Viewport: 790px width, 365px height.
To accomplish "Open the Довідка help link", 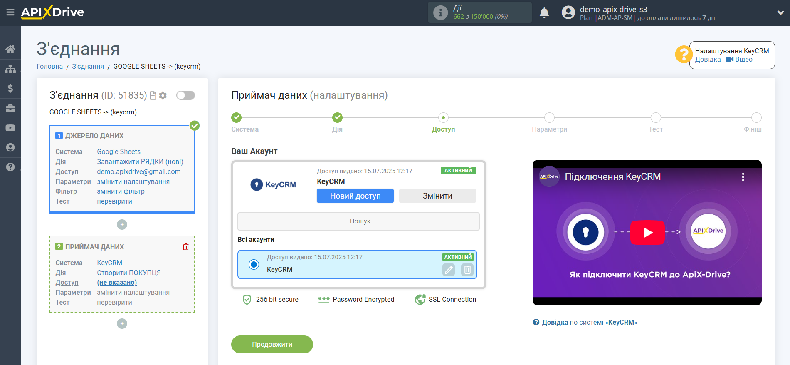I will (x=708, y=59).
